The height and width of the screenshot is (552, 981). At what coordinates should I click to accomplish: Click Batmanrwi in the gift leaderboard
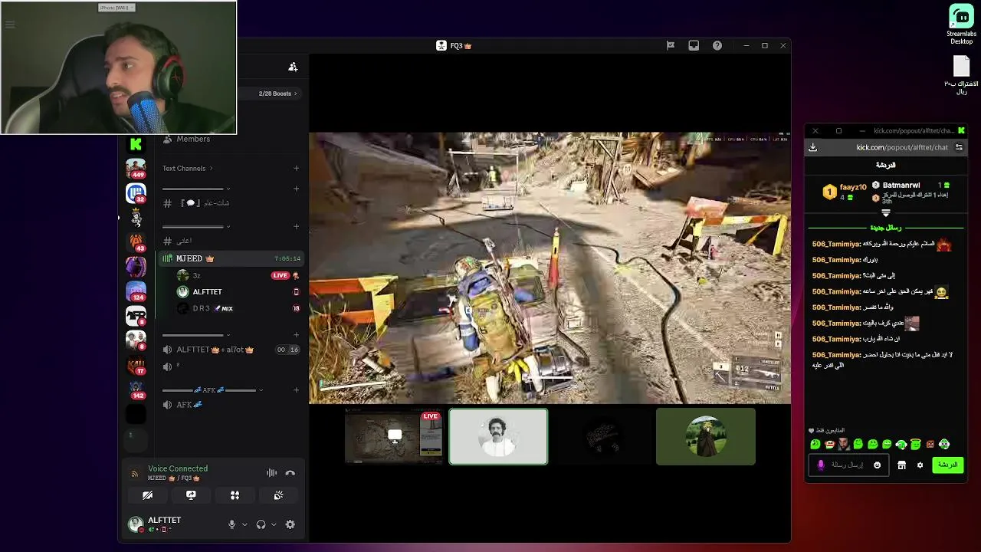pyautogui.click(x=901, y=186)
